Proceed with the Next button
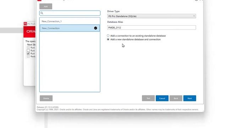This screenshot has width=227, height=128. coord(190,98)
